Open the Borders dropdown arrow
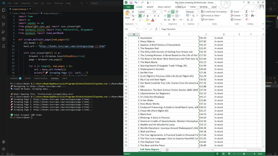The image size is (278, 156). coord(143,20)
